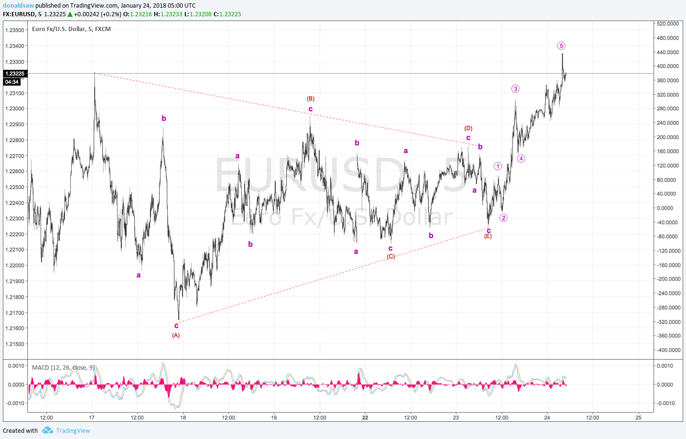Click the 'c' label above (A)
This screenshot has width=686, height=439.
pyautogui.click(x=176, y=326)
